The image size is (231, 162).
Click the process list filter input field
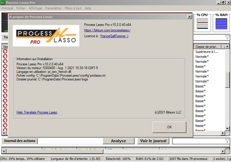pyautogui.click(x=209, y=38)
